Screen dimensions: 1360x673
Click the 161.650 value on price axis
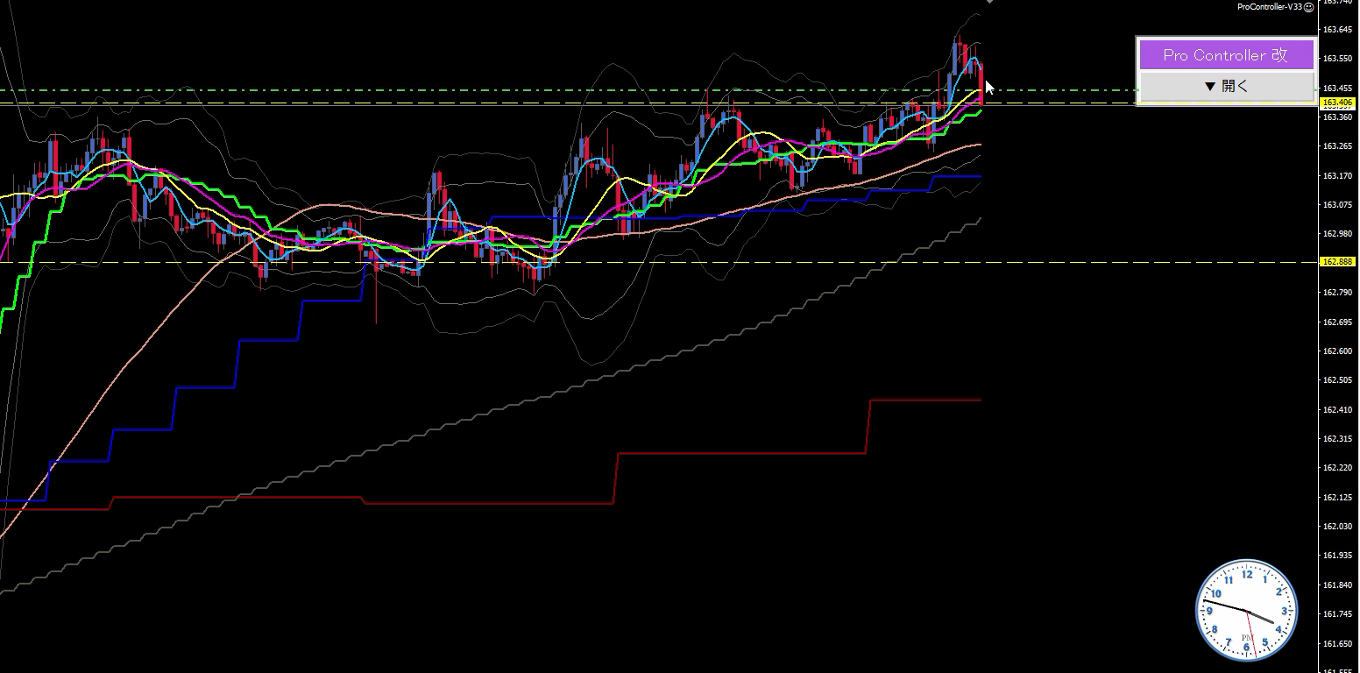1337,644
